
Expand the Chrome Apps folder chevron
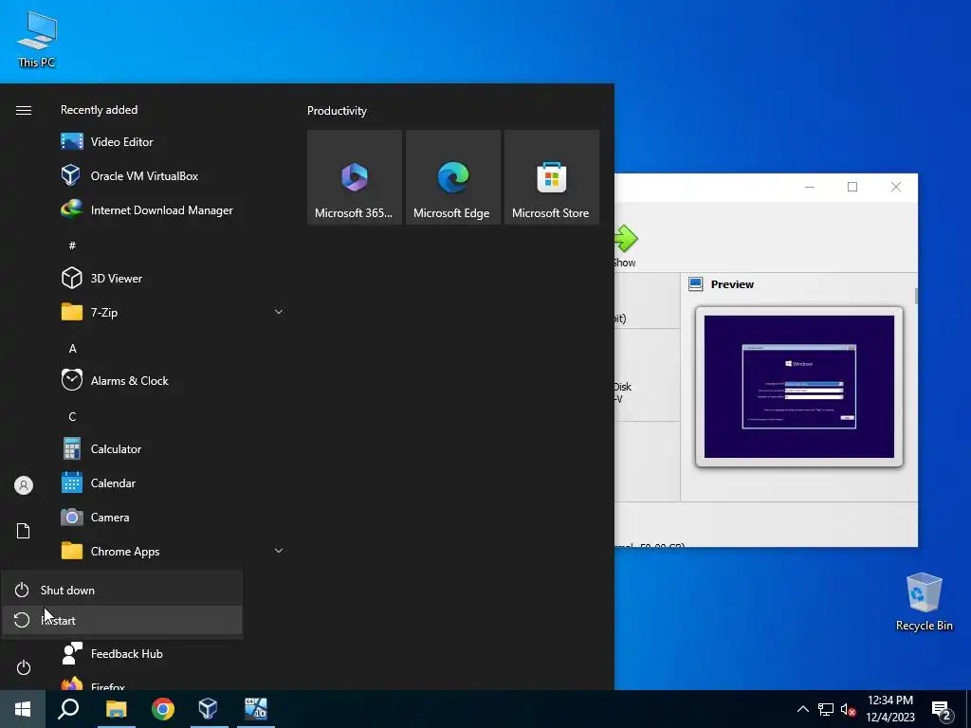pyautogui.click(x=279, y=551)
